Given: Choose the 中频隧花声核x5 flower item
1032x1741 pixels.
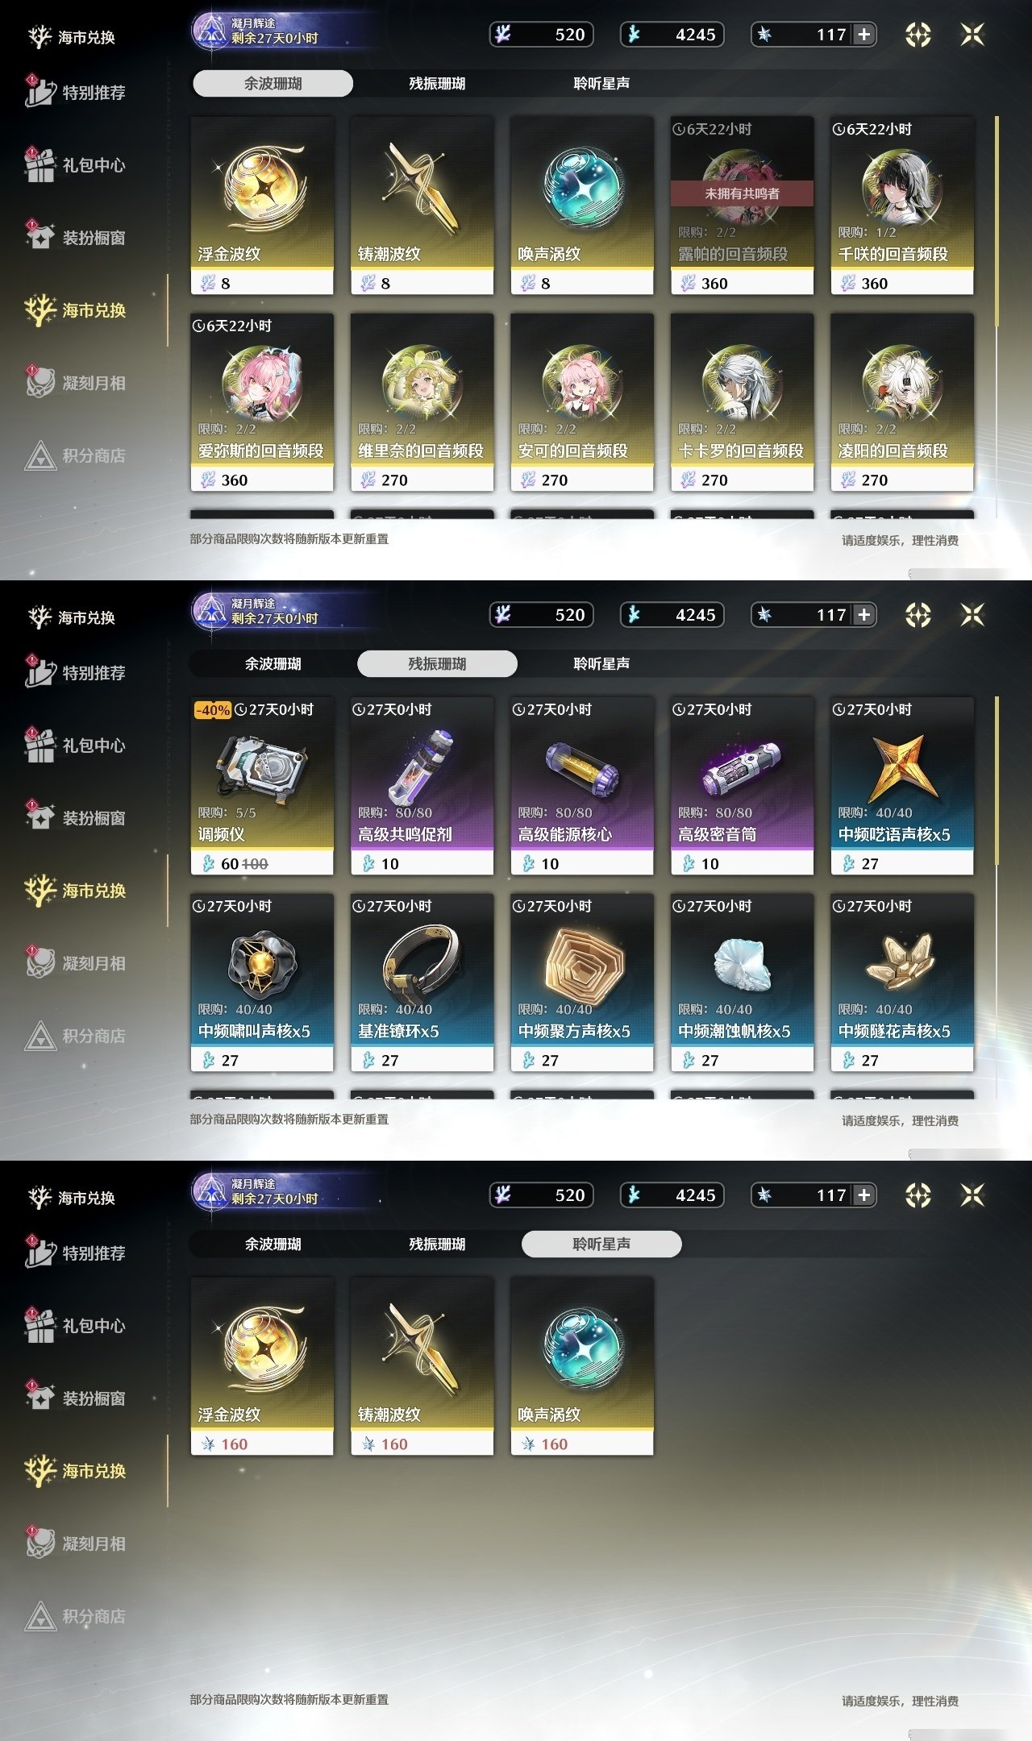Looking at the screenshot, I should pyautogui.click(x=902, y=983).
